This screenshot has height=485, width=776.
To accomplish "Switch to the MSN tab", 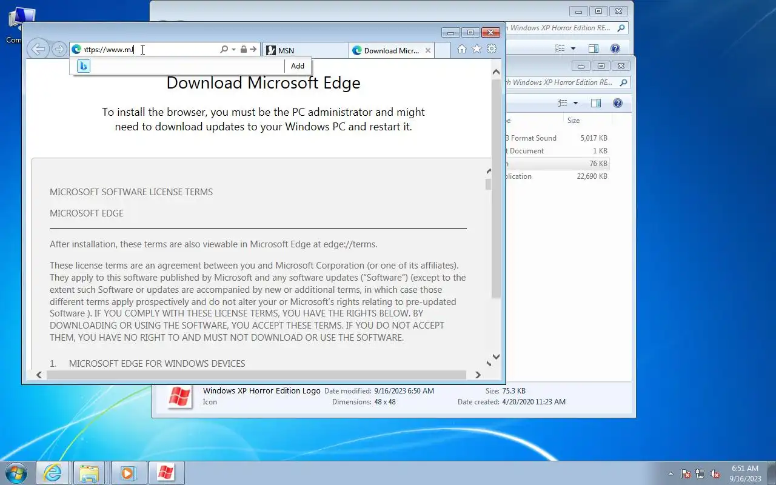I will click(x=306, y=50).
